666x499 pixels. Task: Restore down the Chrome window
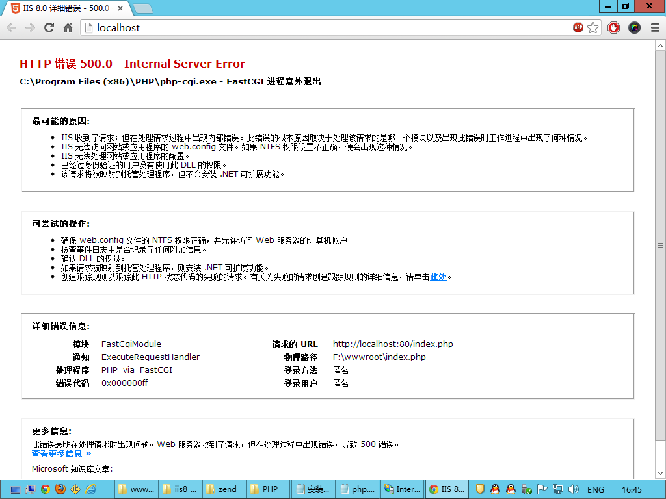(626, 6)
